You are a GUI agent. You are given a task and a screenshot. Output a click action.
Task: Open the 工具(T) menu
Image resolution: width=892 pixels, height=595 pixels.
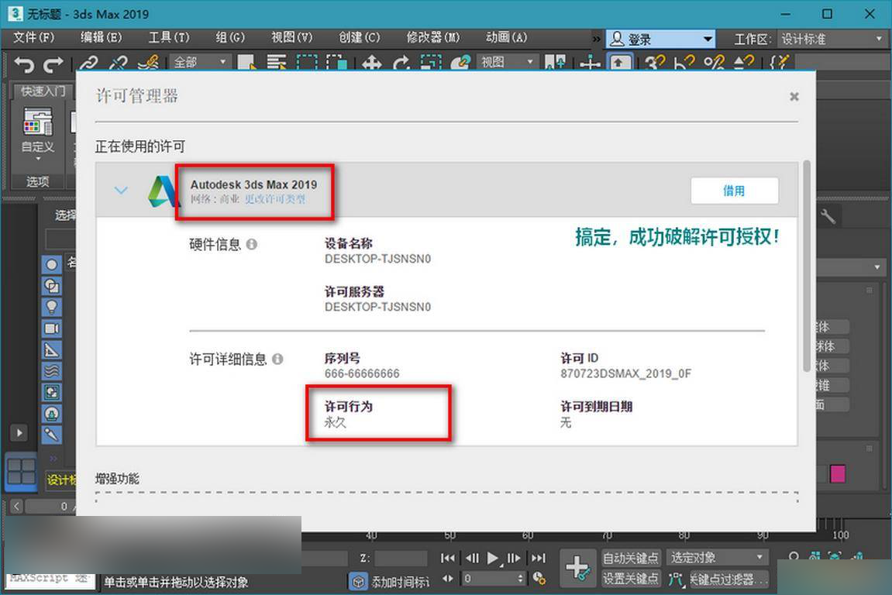169,37
